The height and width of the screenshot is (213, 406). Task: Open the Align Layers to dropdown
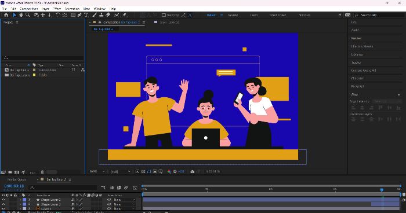(x=386, y=101)
